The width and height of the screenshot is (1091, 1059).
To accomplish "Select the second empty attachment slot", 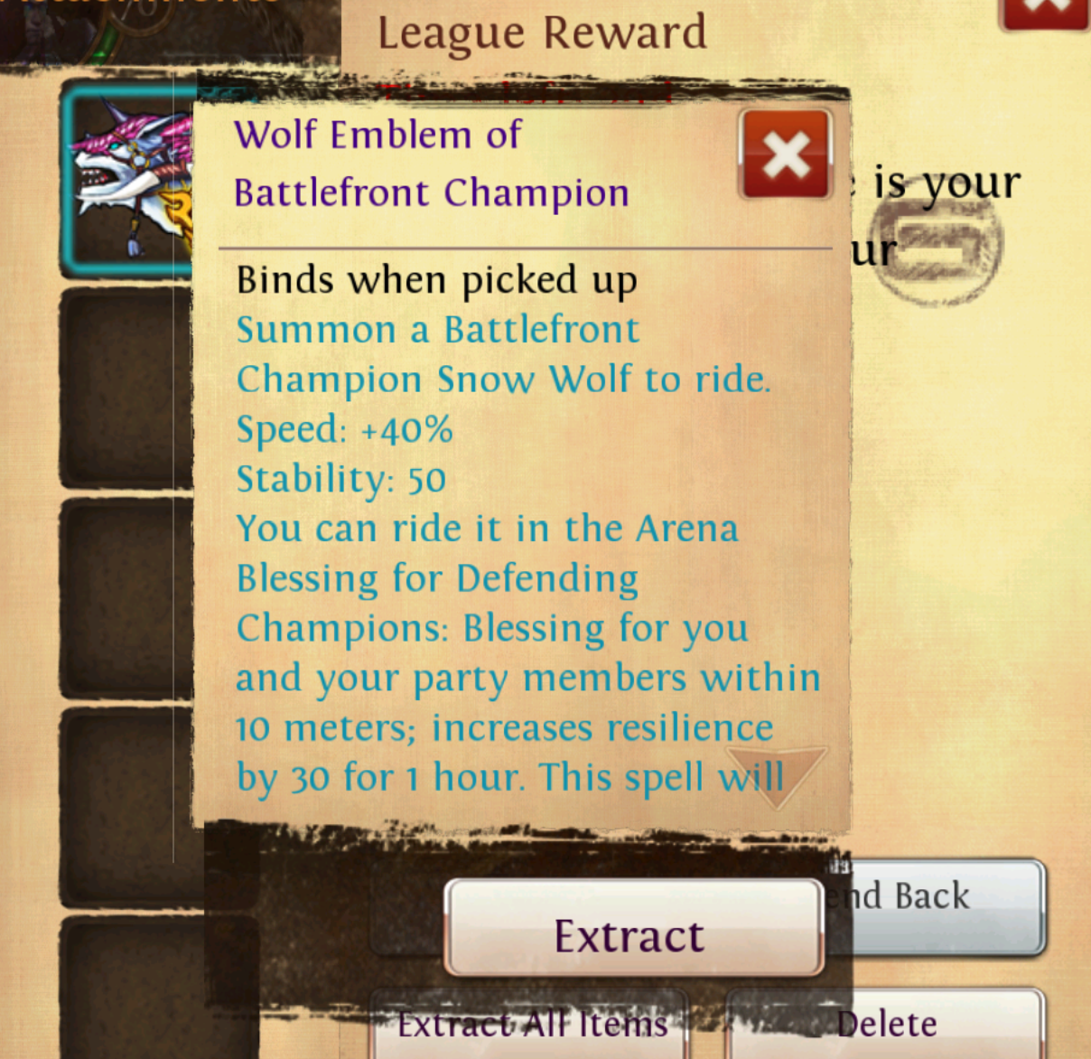I will (x=126, y=389).
